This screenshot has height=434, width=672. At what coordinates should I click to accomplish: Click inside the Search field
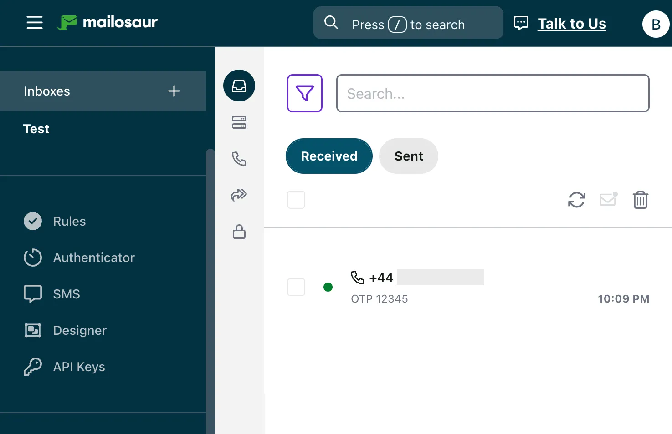pyautogui.click(x=492, y=93)
